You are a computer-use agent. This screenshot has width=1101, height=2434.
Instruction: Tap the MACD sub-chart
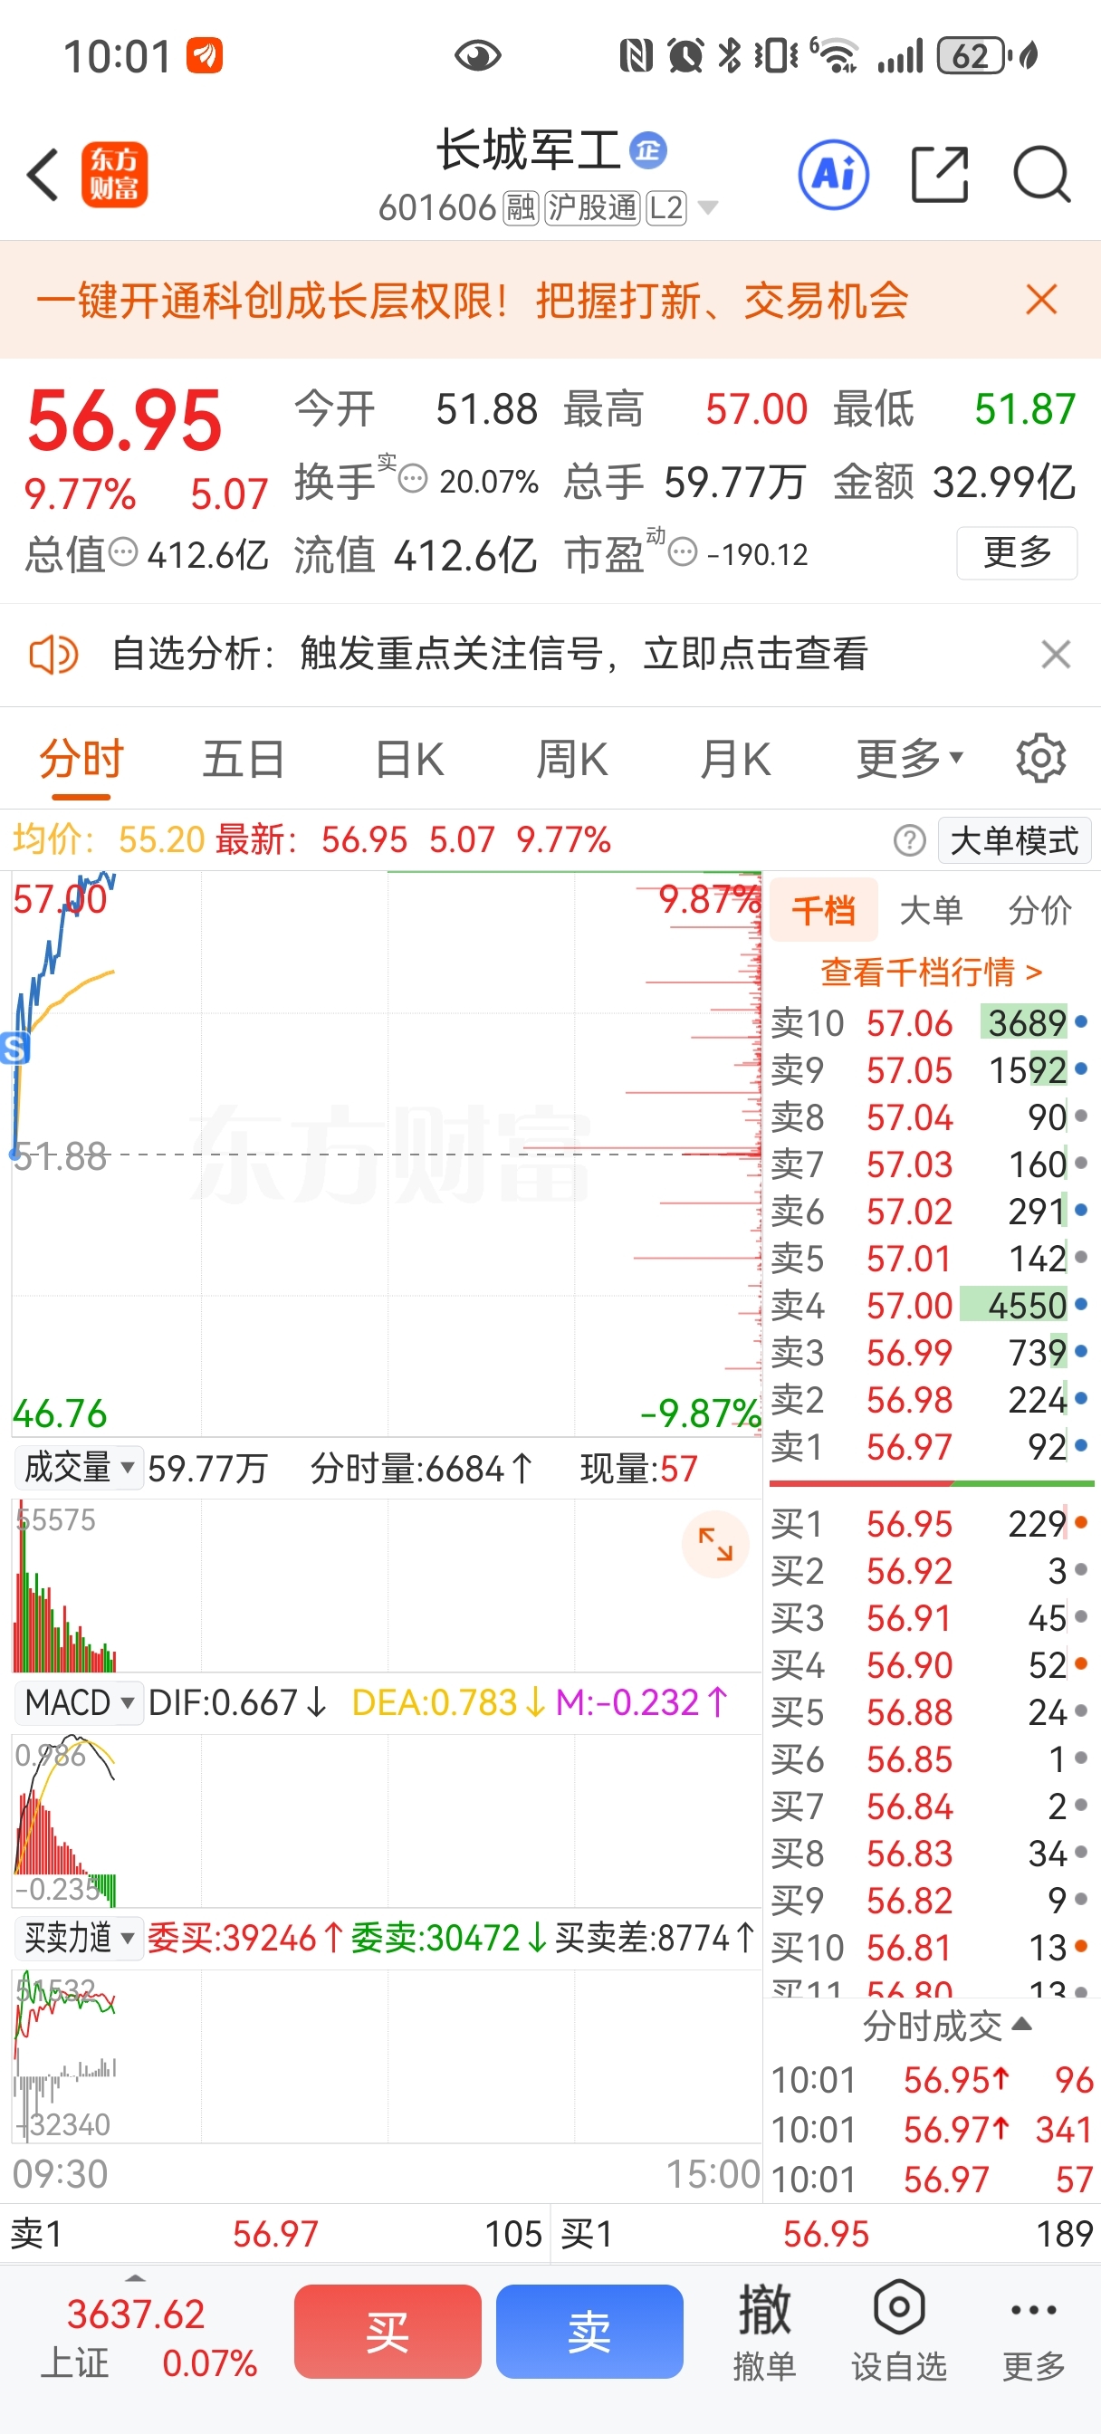[x=386, y=1821]
